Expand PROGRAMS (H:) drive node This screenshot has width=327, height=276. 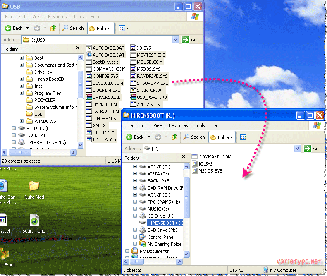click(135, 202)
